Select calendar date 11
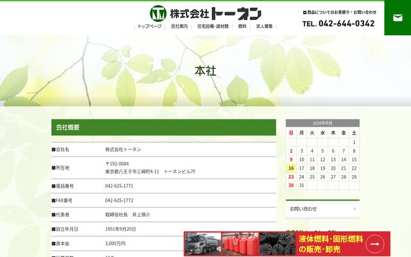411x257 pixels. (x=312, y=160)
